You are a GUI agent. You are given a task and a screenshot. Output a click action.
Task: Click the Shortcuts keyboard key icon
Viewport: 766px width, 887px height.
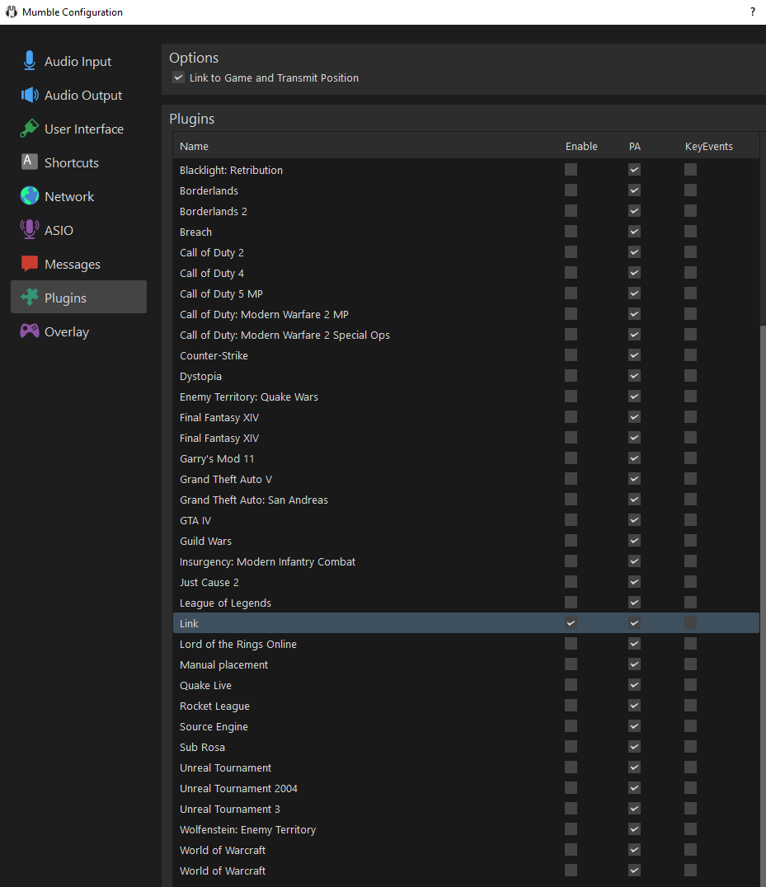click(x=30, y=162)
